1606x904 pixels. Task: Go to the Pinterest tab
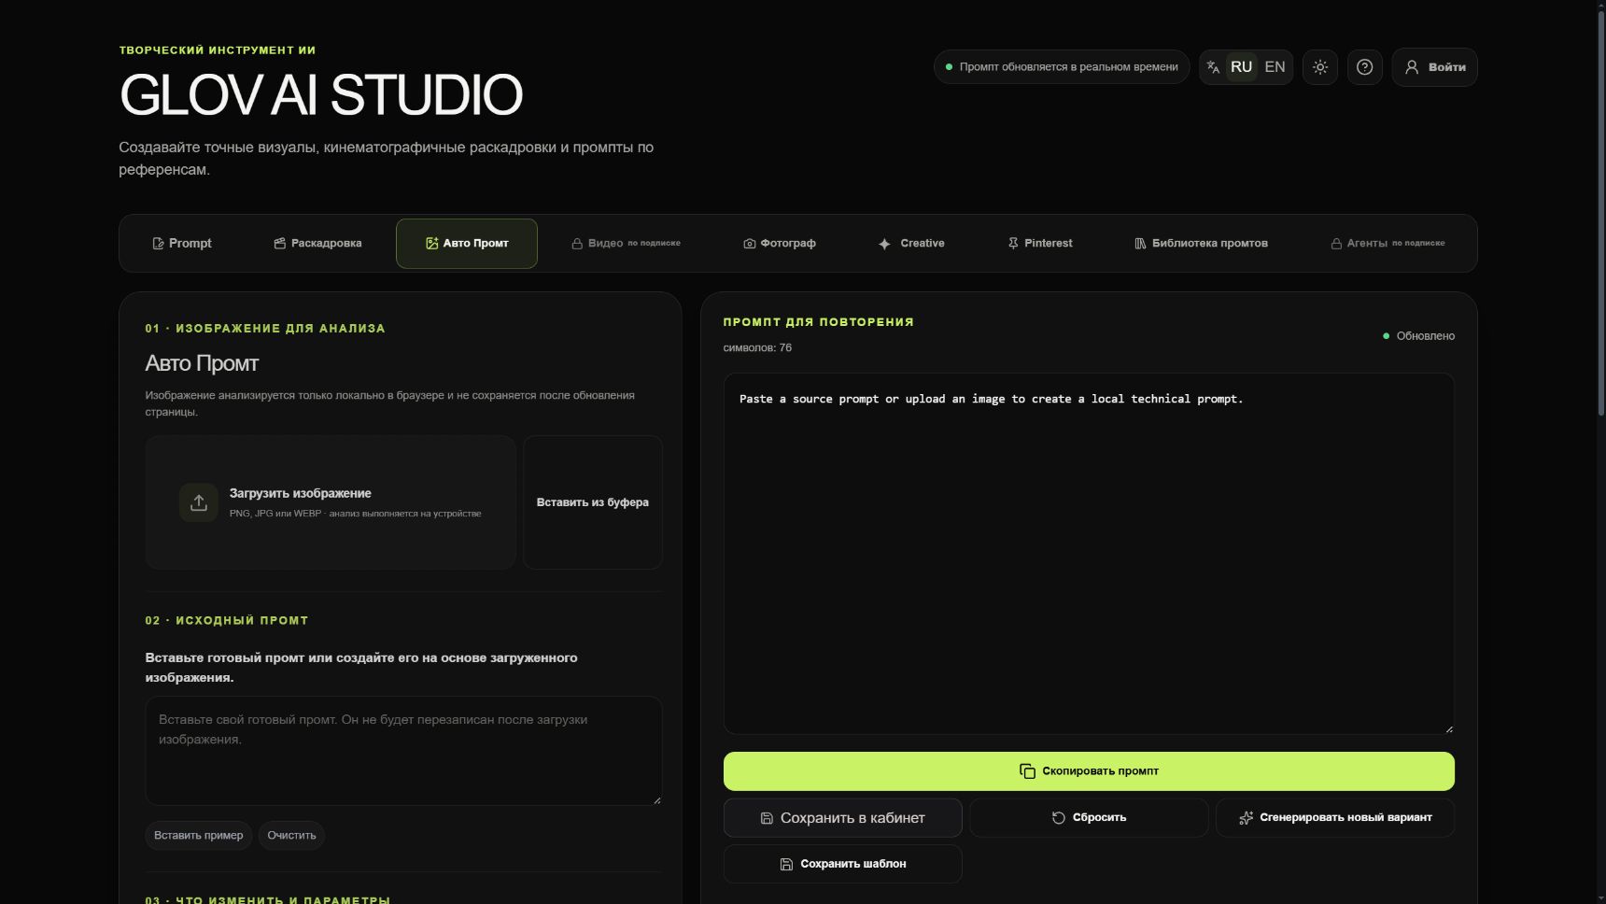click(x=1039, y=244)
